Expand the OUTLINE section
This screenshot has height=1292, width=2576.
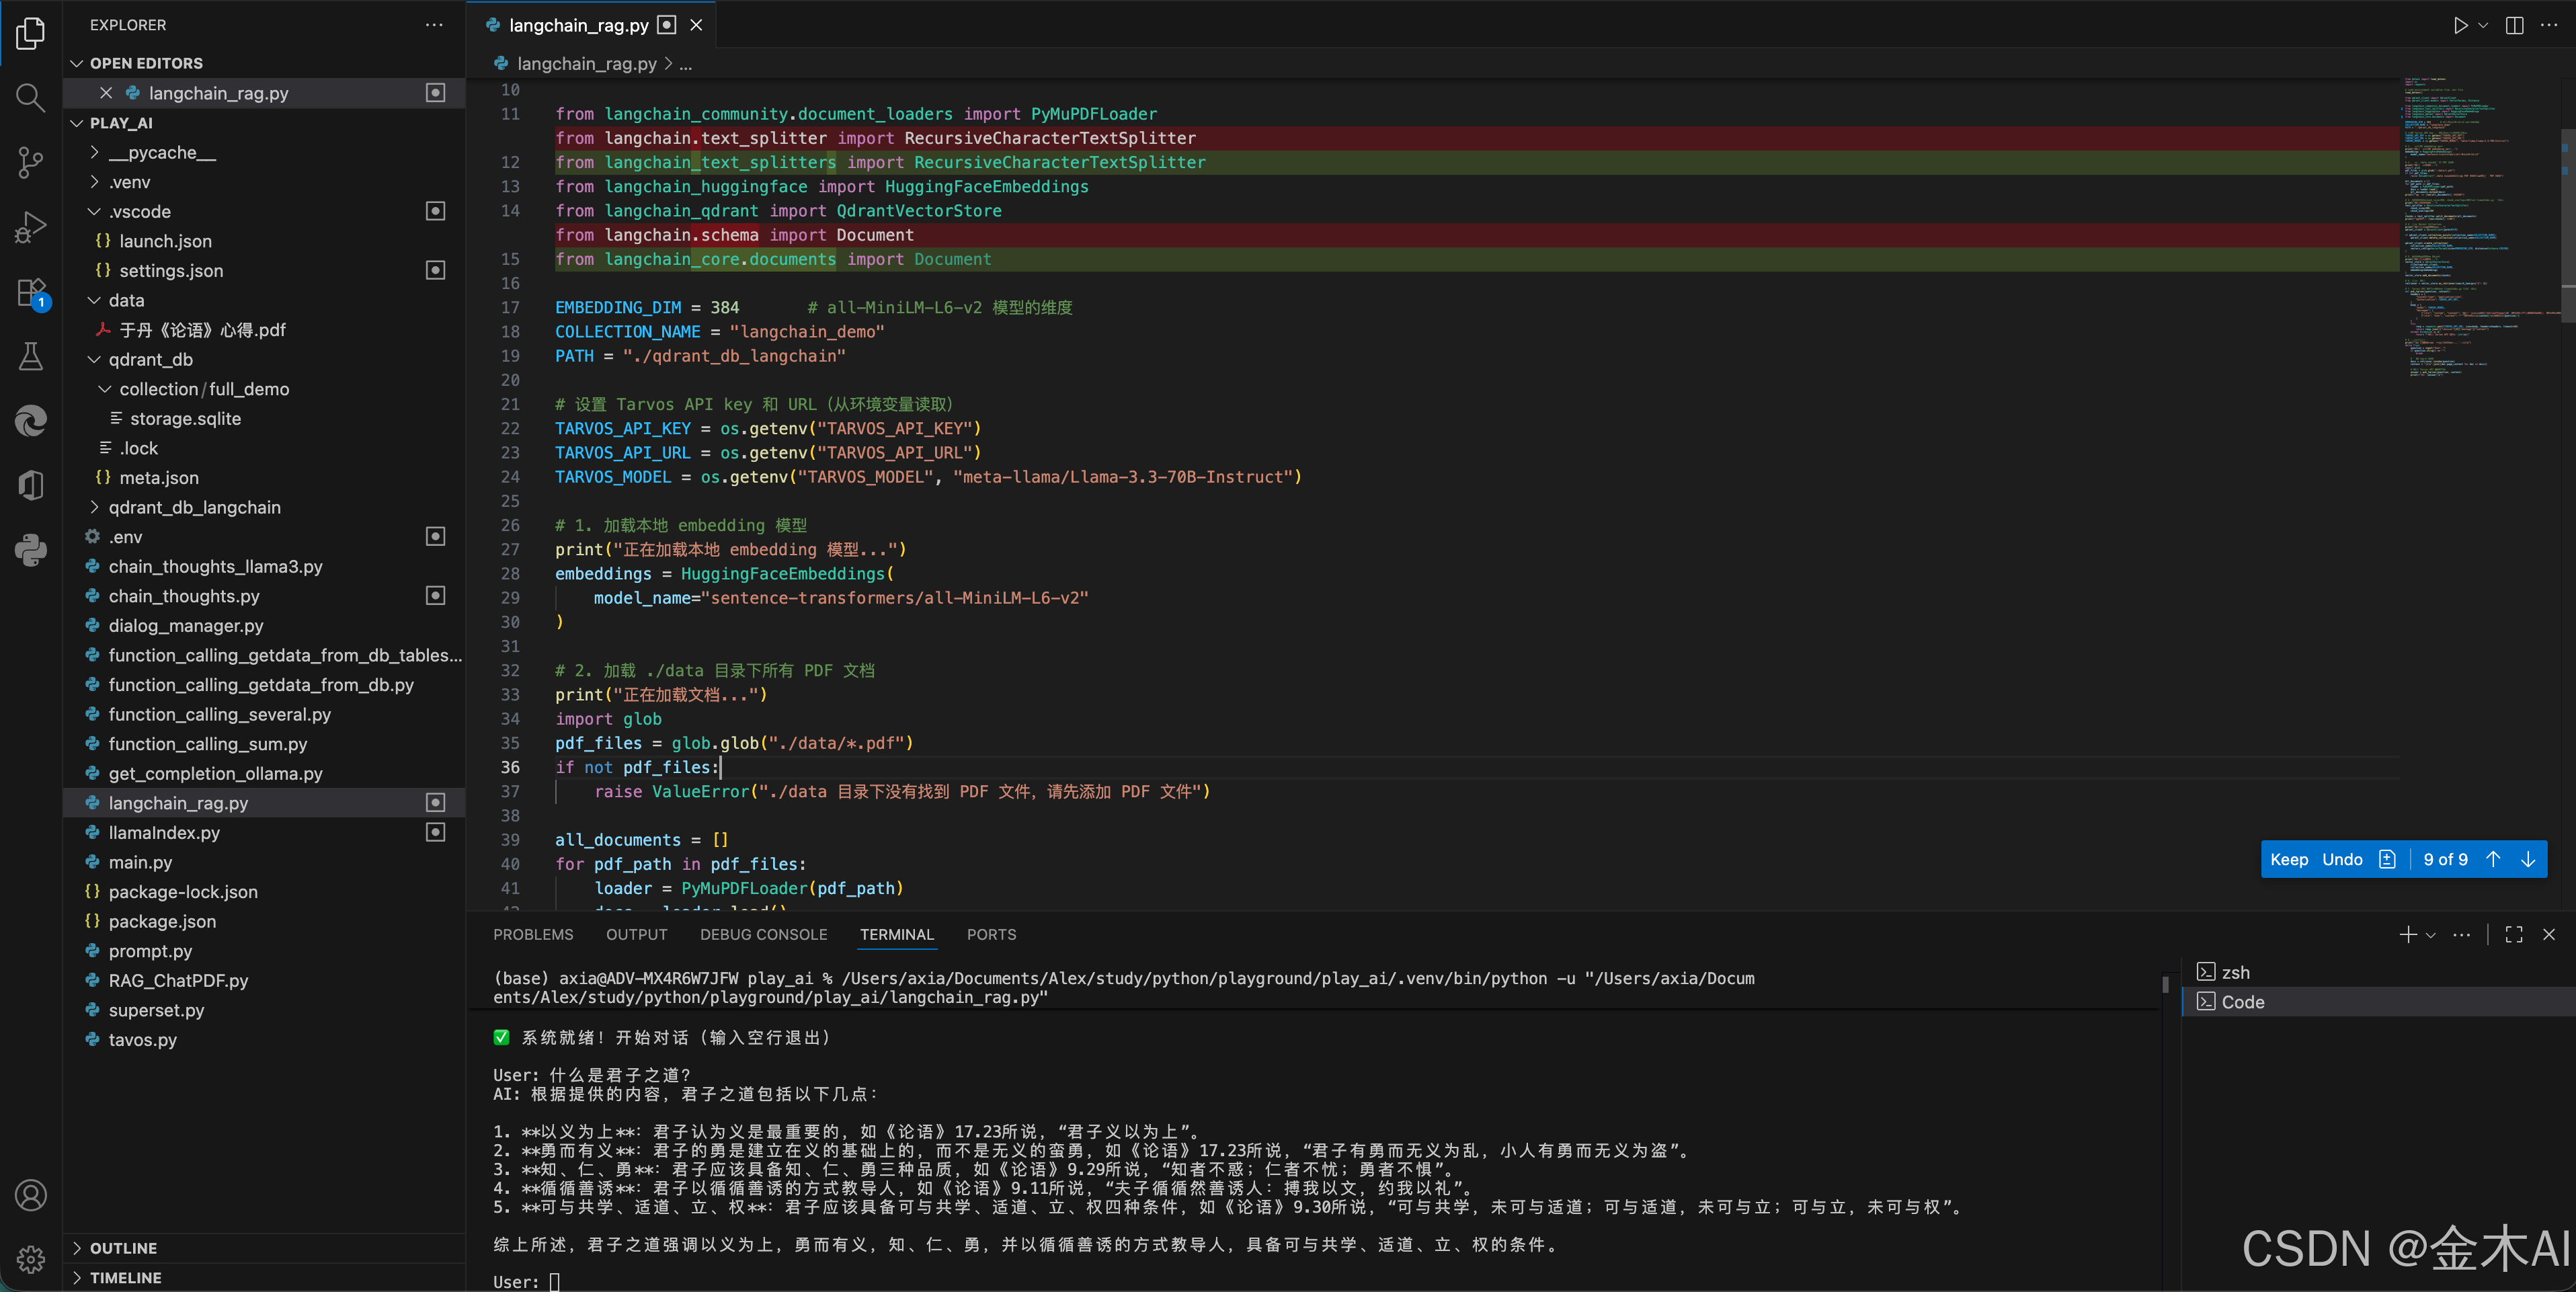[x=122, y=1248]
